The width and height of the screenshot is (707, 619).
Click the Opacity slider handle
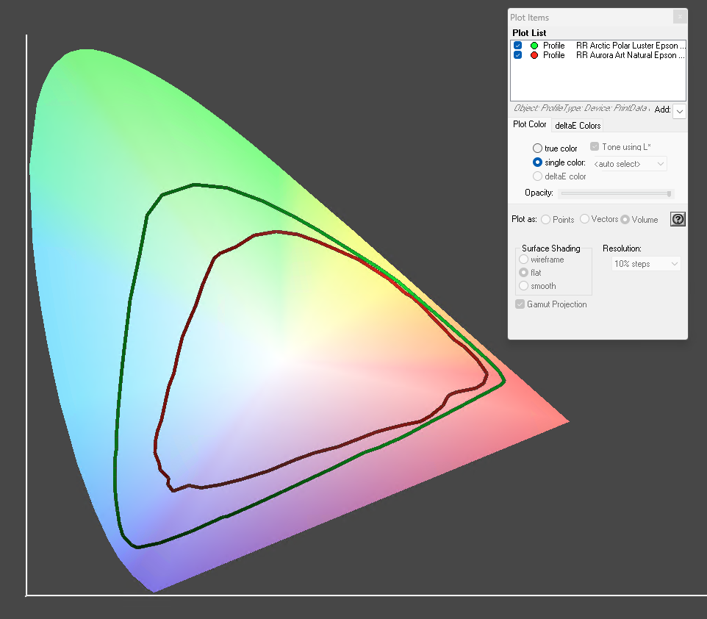tap(669, 193)
